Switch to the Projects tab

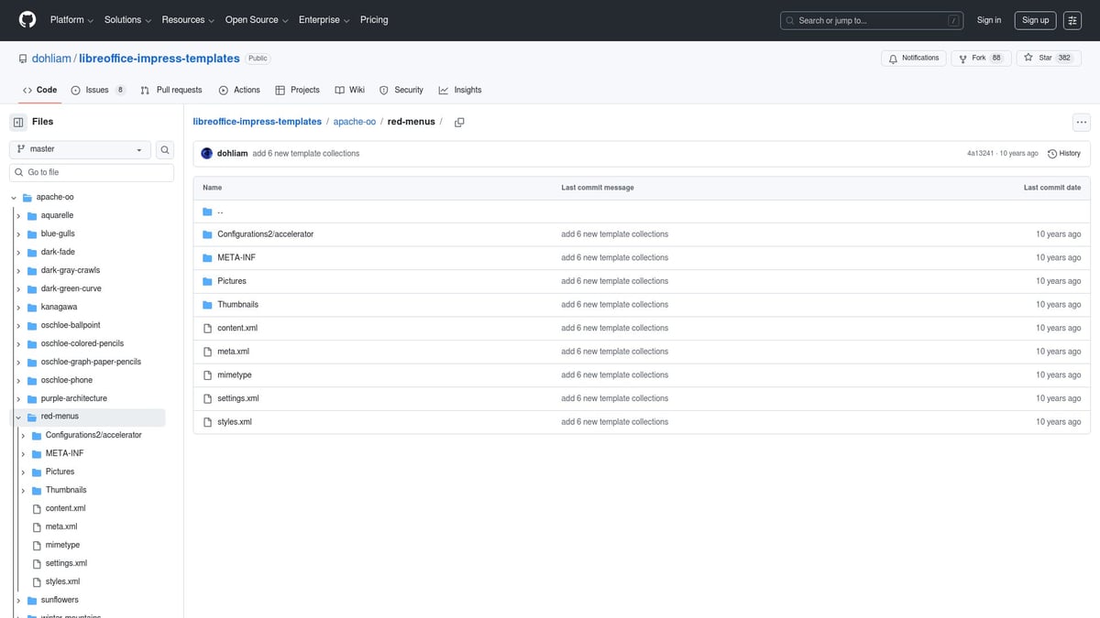[x=298, y=90]
